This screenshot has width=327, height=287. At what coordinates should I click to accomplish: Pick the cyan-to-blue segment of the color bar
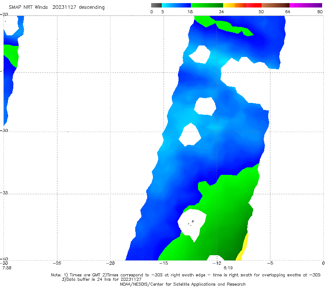tap(176, 5)
